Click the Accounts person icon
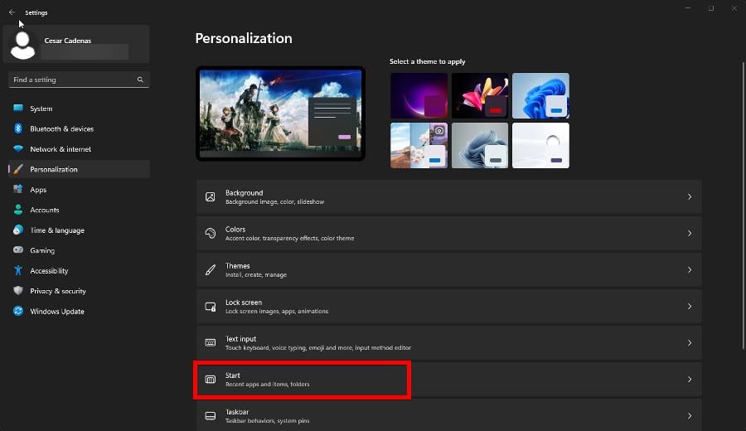 [18, 210]
